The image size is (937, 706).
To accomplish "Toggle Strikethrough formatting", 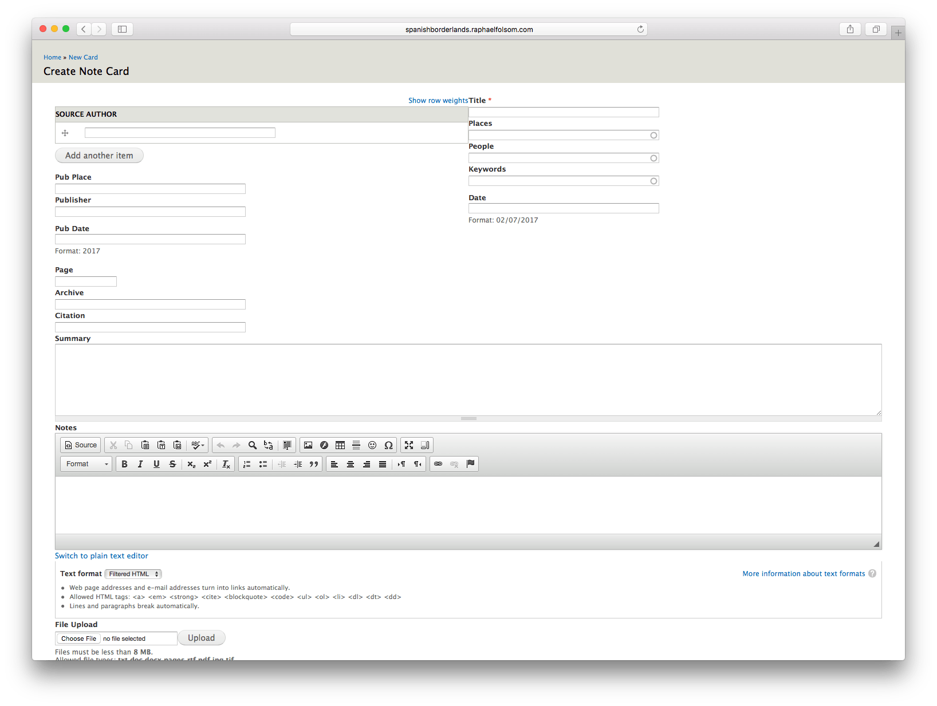I will tap(172, 464).
